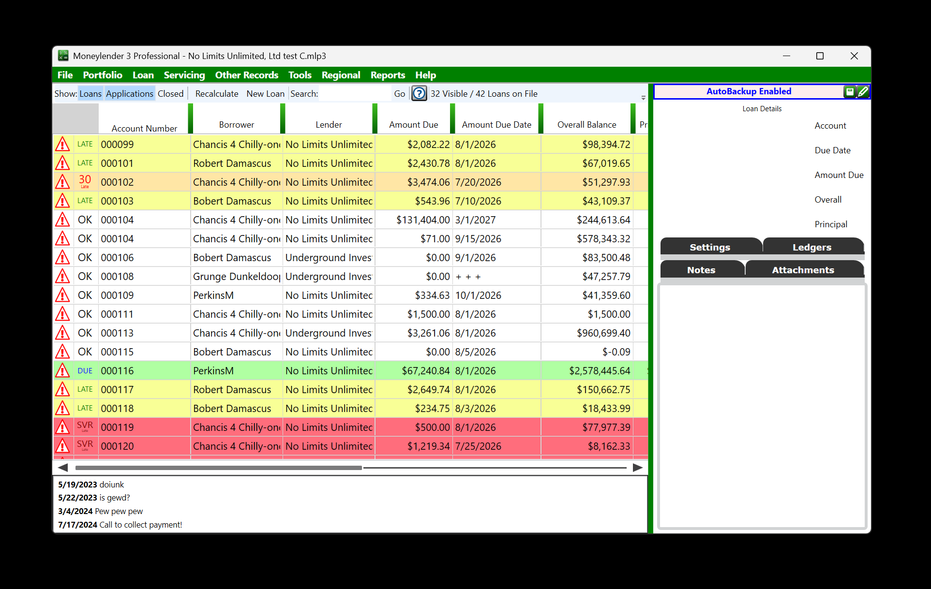Click warning triangle on loan 000117
Image resolution: width=931 pixels, height=589 pixels.
click(62, 389)
